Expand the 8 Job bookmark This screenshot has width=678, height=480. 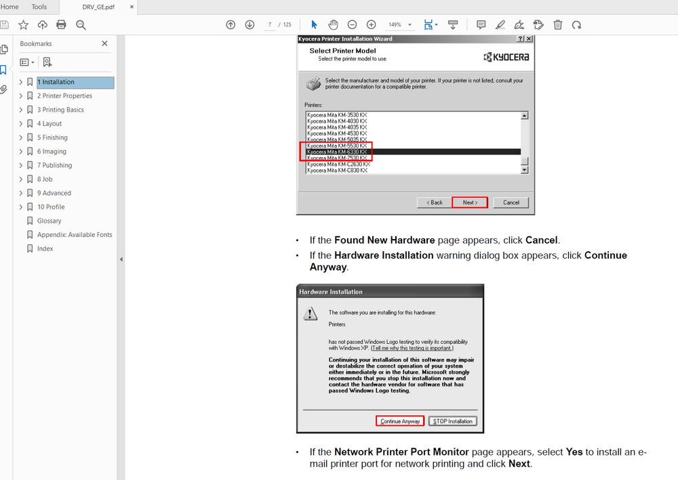coord(21,179)
